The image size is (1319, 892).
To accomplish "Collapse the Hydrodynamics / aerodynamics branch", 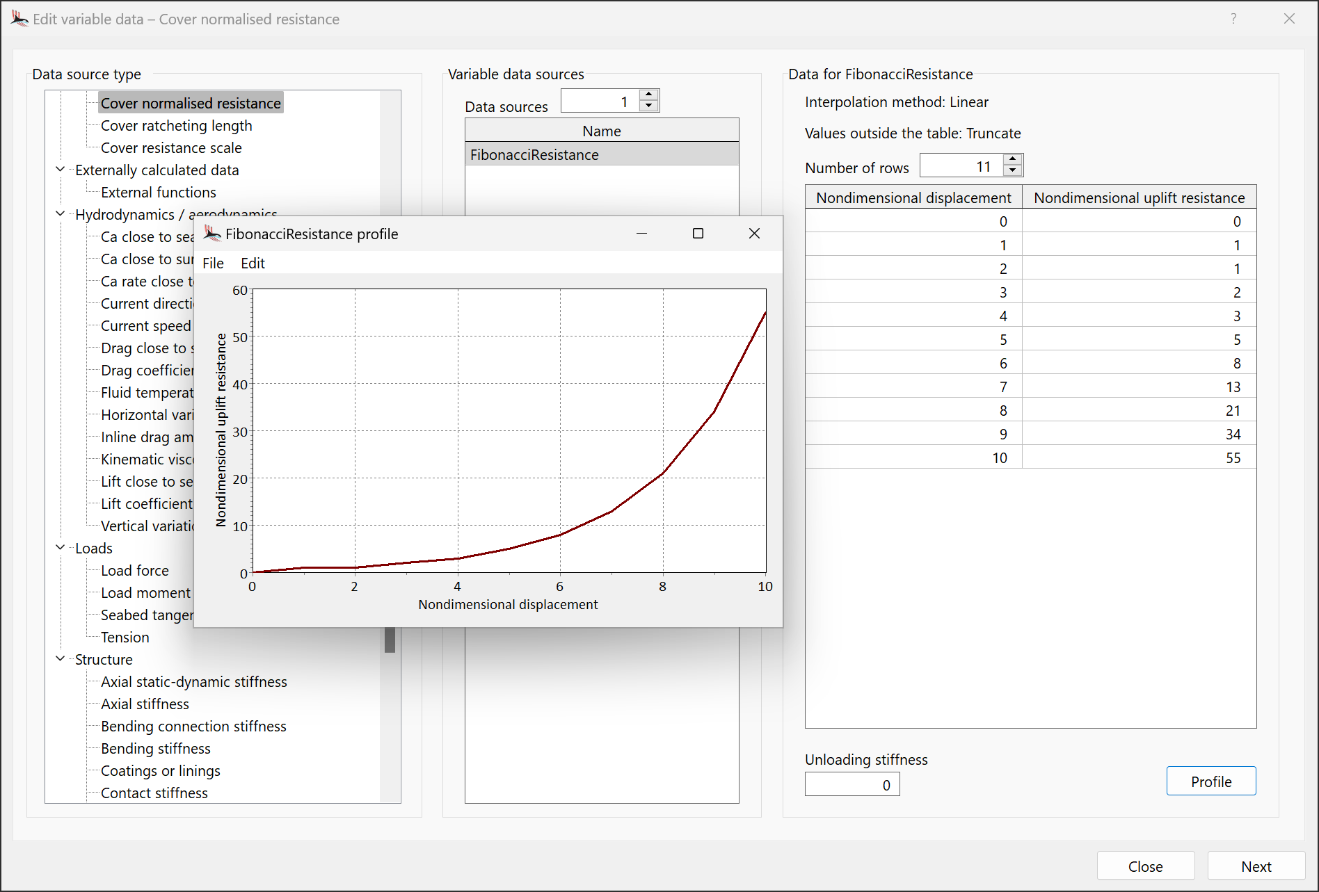I will pyautogui.click(x=60, y=213).
